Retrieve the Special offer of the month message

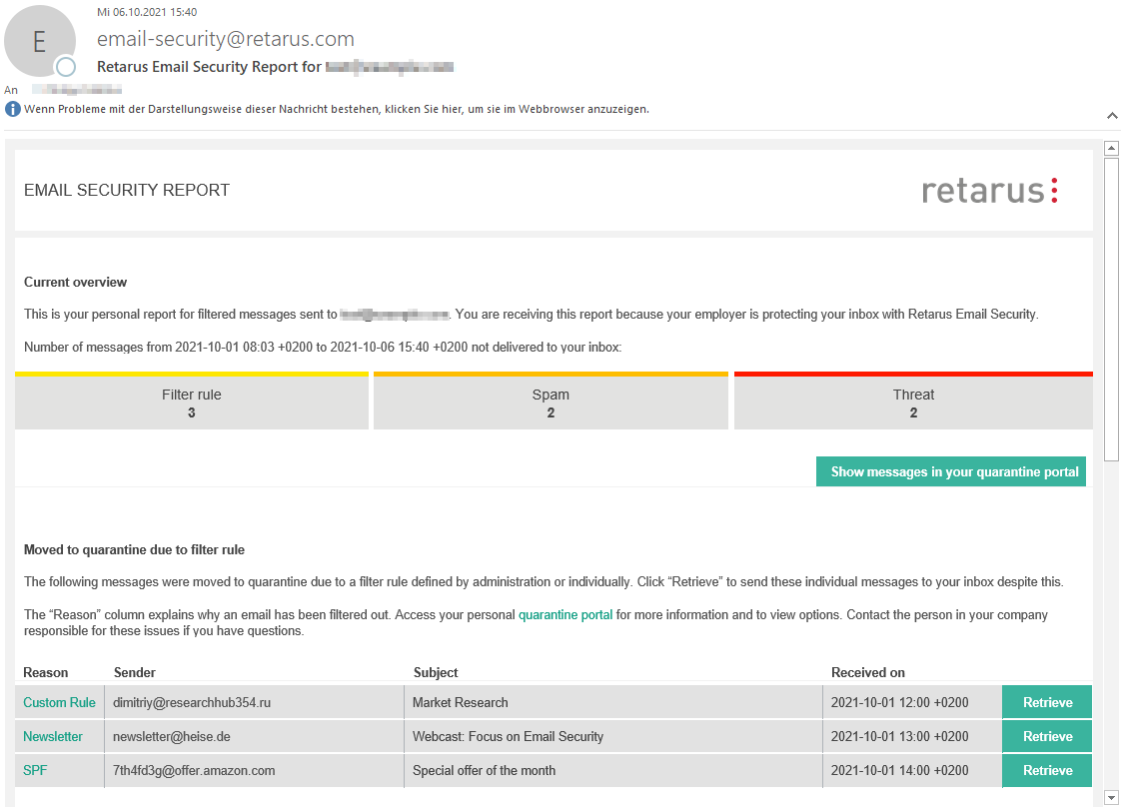(1047, 771)
